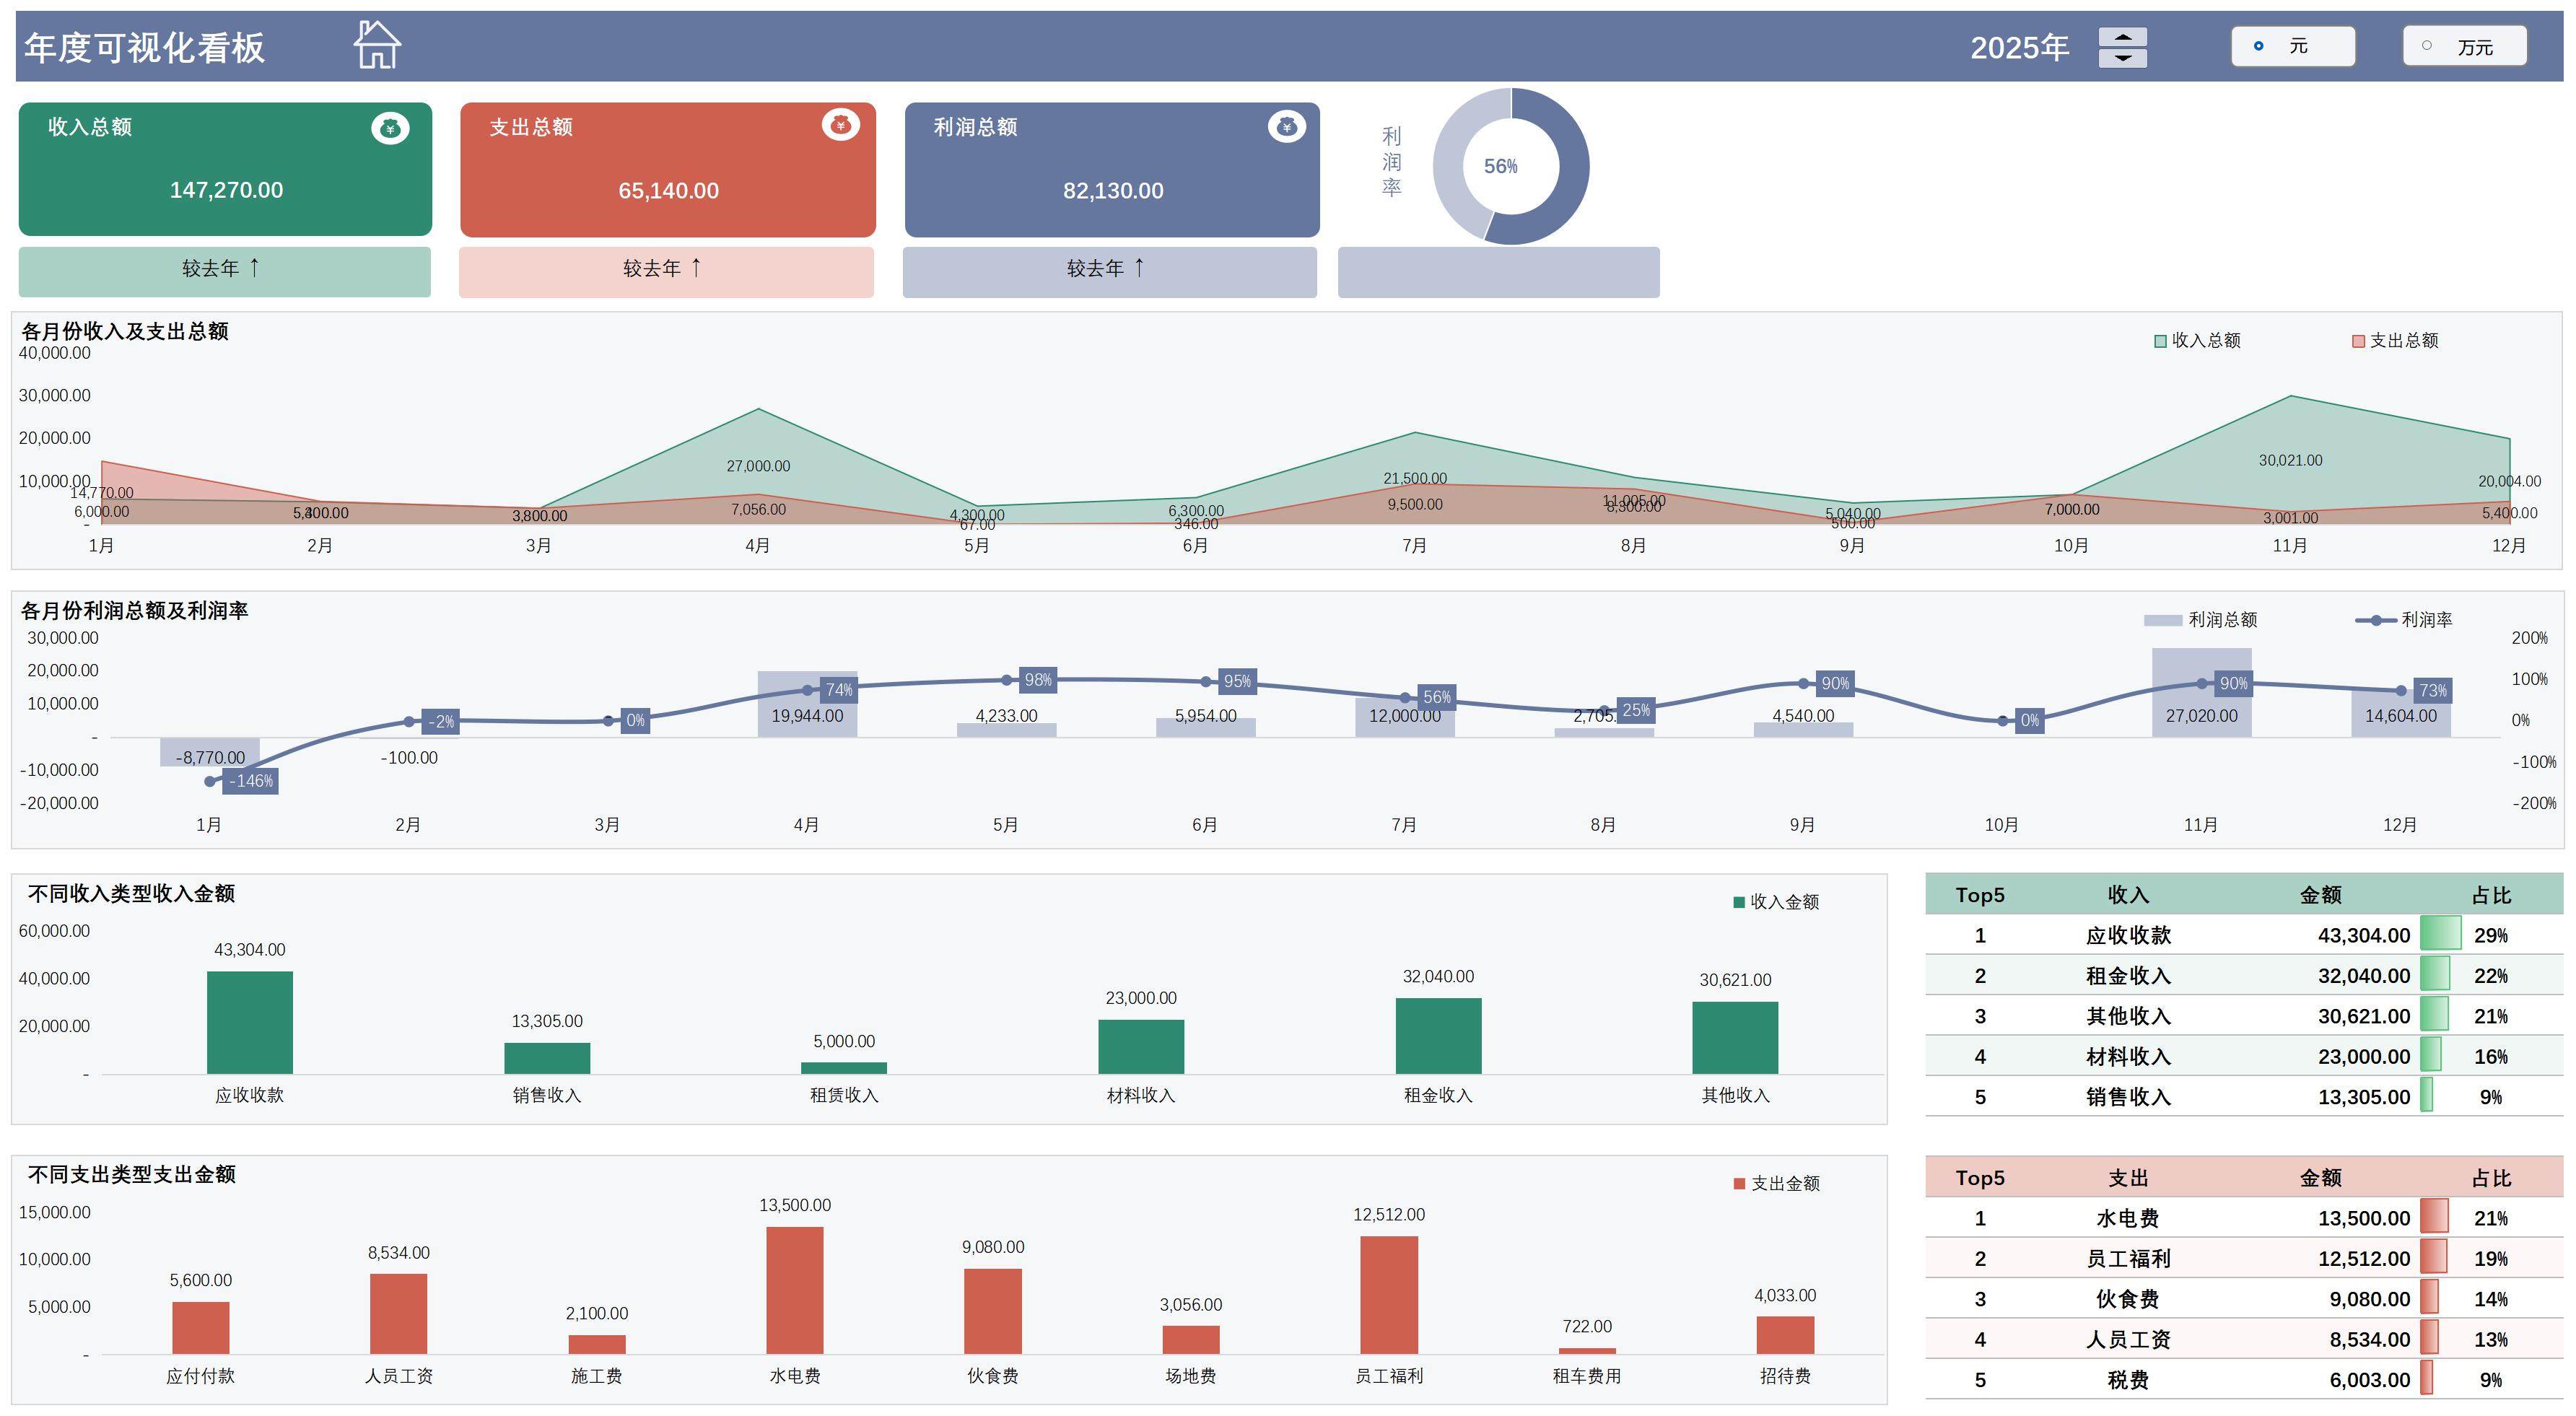Click 较去年 bar under 支出总额 card
Screen dimensions: 2576x1416
(666, 271)
